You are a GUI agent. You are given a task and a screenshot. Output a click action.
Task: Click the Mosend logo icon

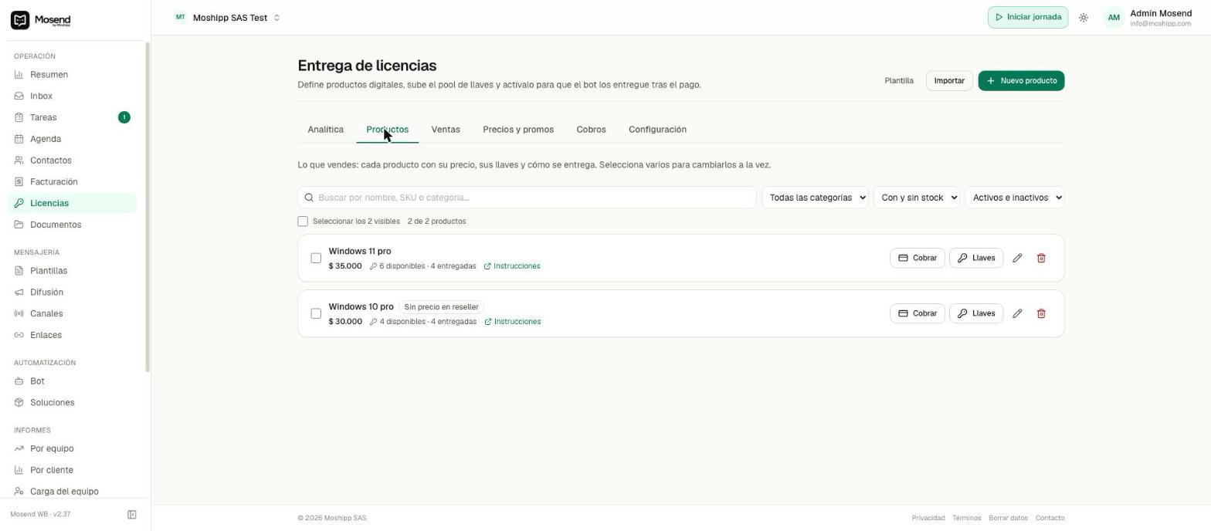[20, 20]
